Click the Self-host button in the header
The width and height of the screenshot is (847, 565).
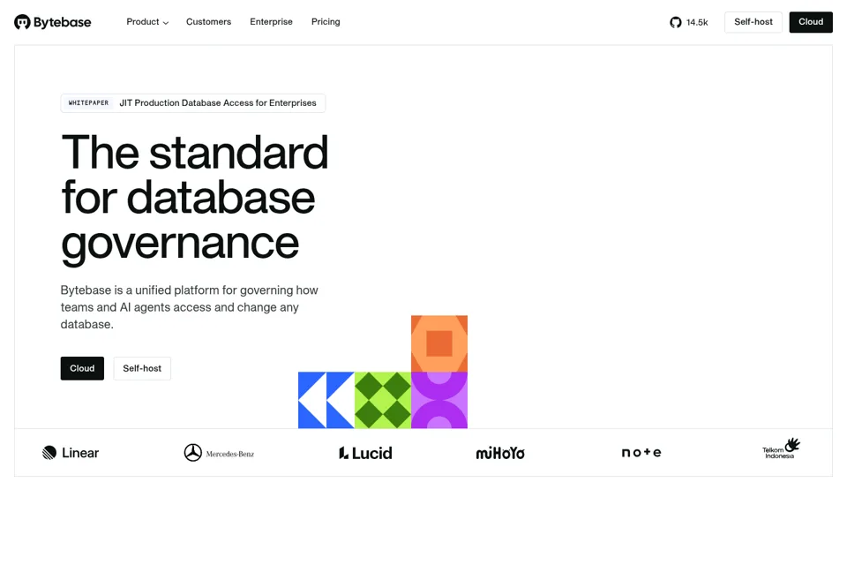point(753,22)
